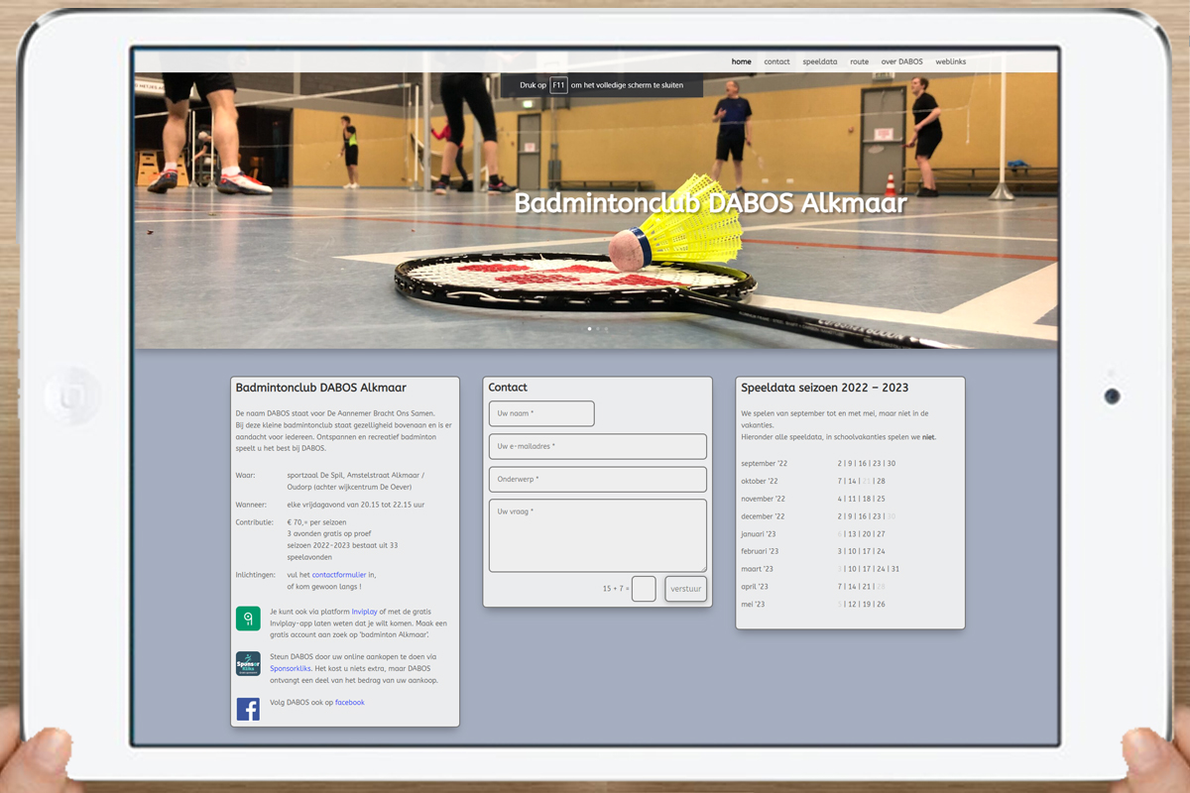Open the Sponsorkliks logo icon
The image size is (1190, 793).
pyautogui.click(x=248, y=663)
